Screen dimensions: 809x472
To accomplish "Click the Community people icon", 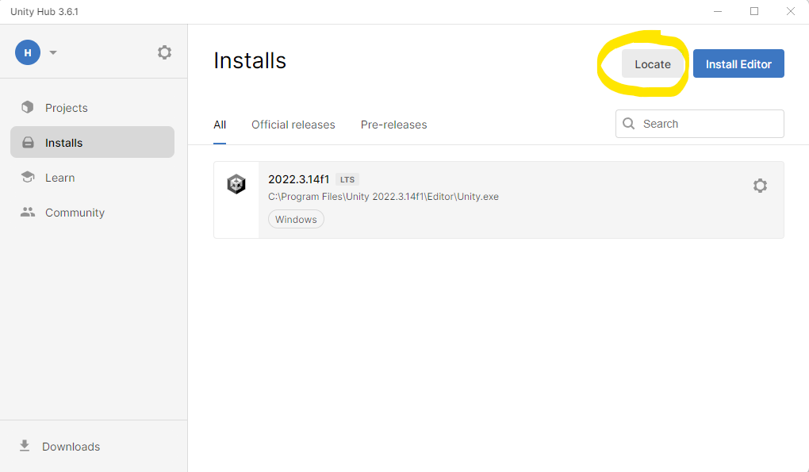I will 27,212.
